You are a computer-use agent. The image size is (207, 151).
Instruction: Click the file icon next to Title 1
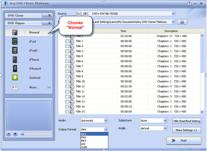tap(72, 41)
